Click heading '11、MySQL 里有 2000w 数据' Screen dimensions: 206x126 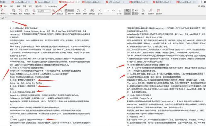165,74
